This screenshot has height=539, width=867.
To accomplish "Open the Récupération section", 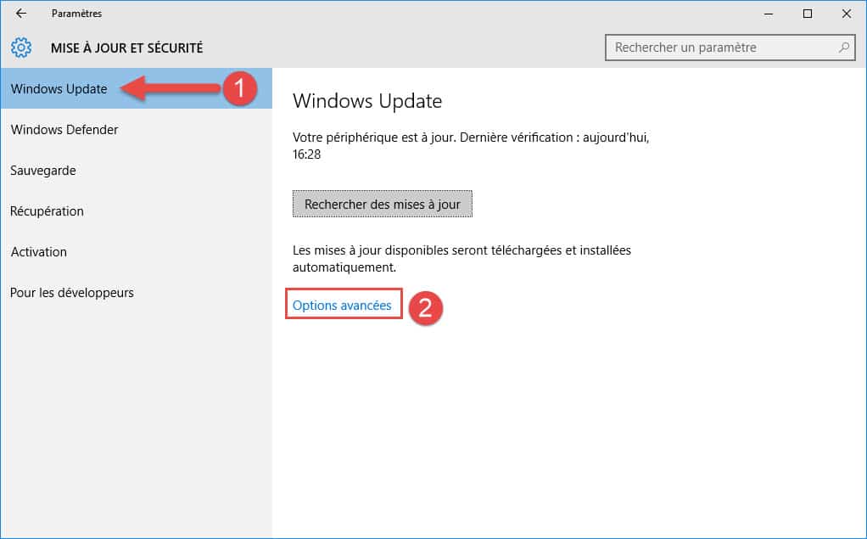I will pos(136,211).
